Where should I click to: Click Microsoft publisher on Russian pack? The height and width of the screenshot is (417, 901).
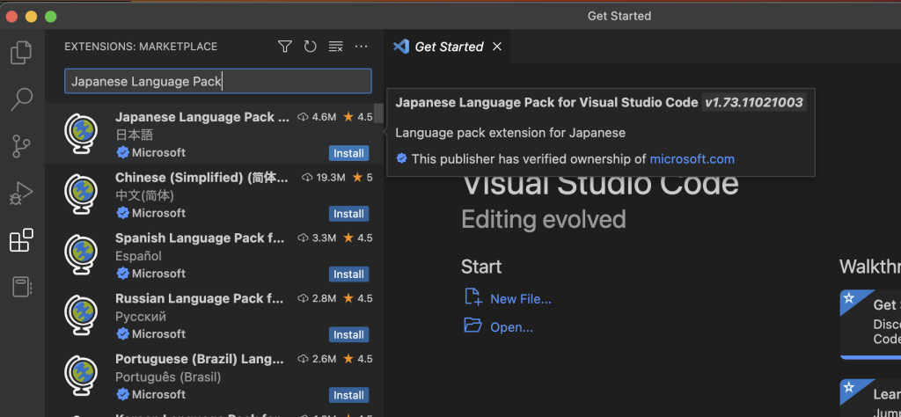158,333
